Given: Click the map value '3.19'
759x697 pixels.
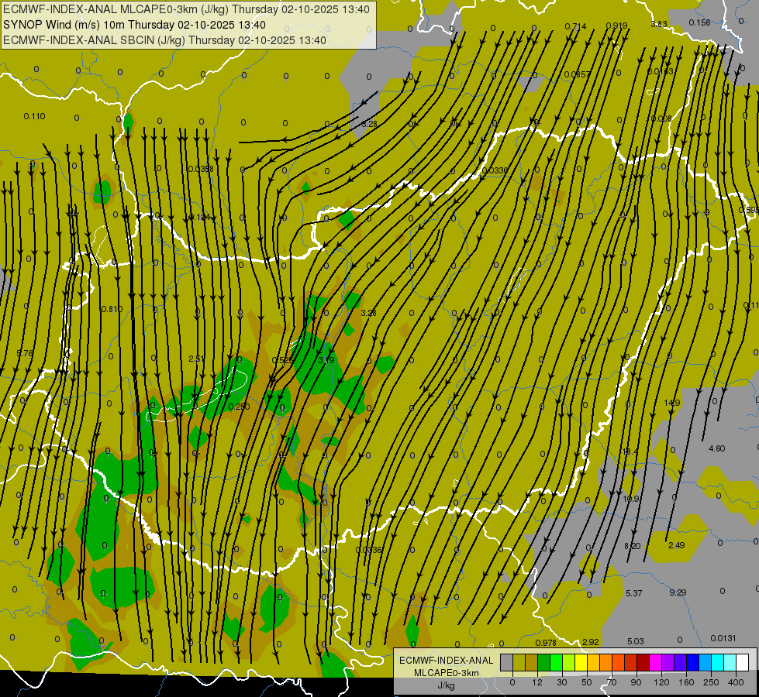Looking at the screenshot, I should pyautogui.click(x=326, y=360).
